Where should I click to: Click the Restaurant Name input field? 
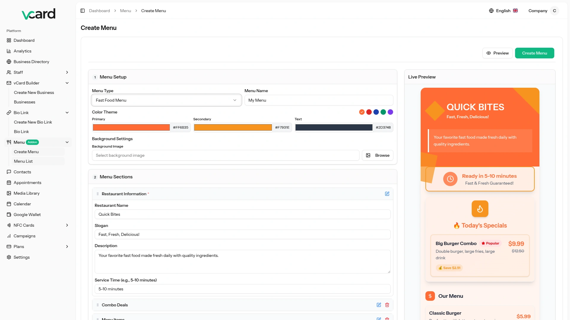coord(242,214)
